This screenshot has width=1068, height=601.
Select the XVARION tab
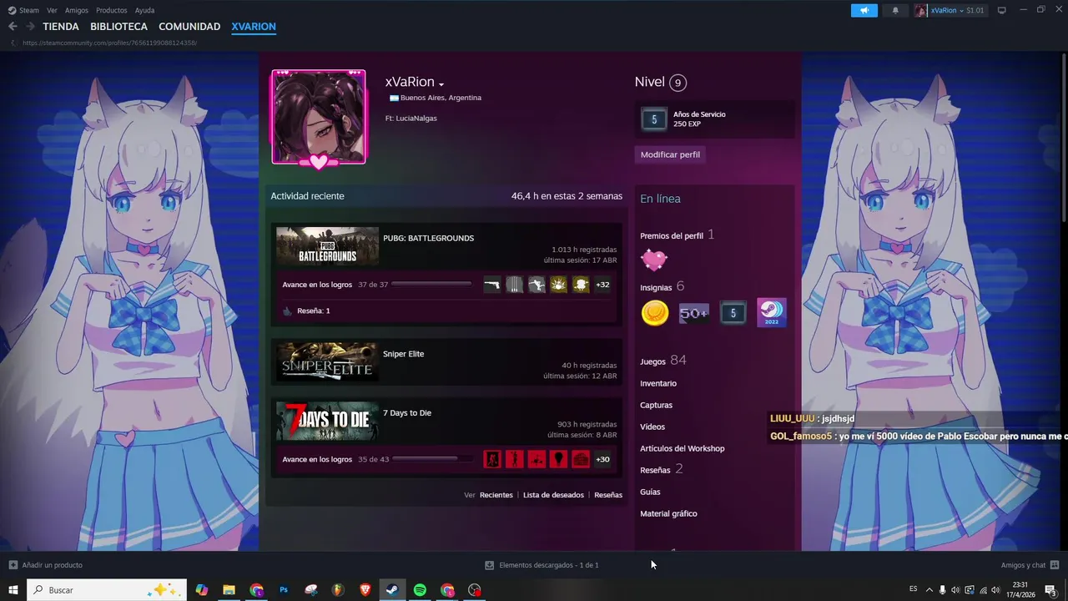(254, 27)
